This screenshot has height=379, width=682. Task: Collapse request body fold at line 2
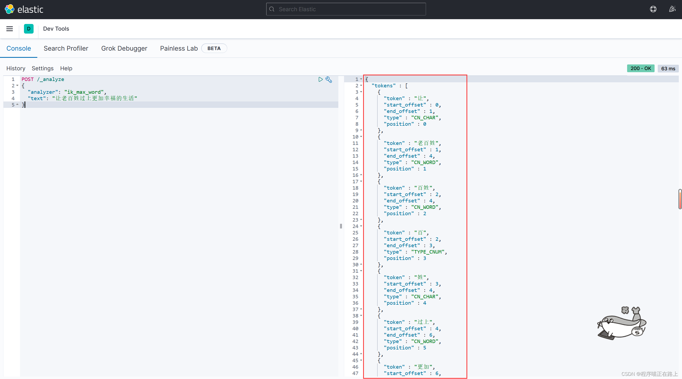(17, 85)
